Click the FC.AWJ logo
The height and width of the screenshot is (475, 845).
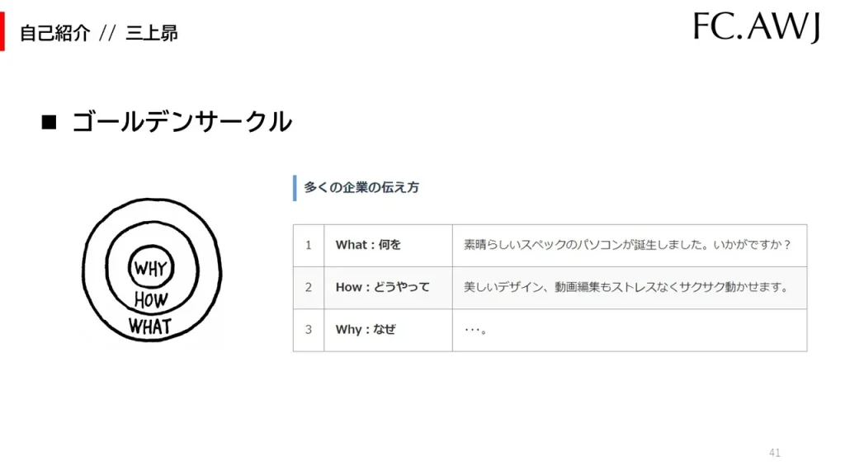(756, 27)
